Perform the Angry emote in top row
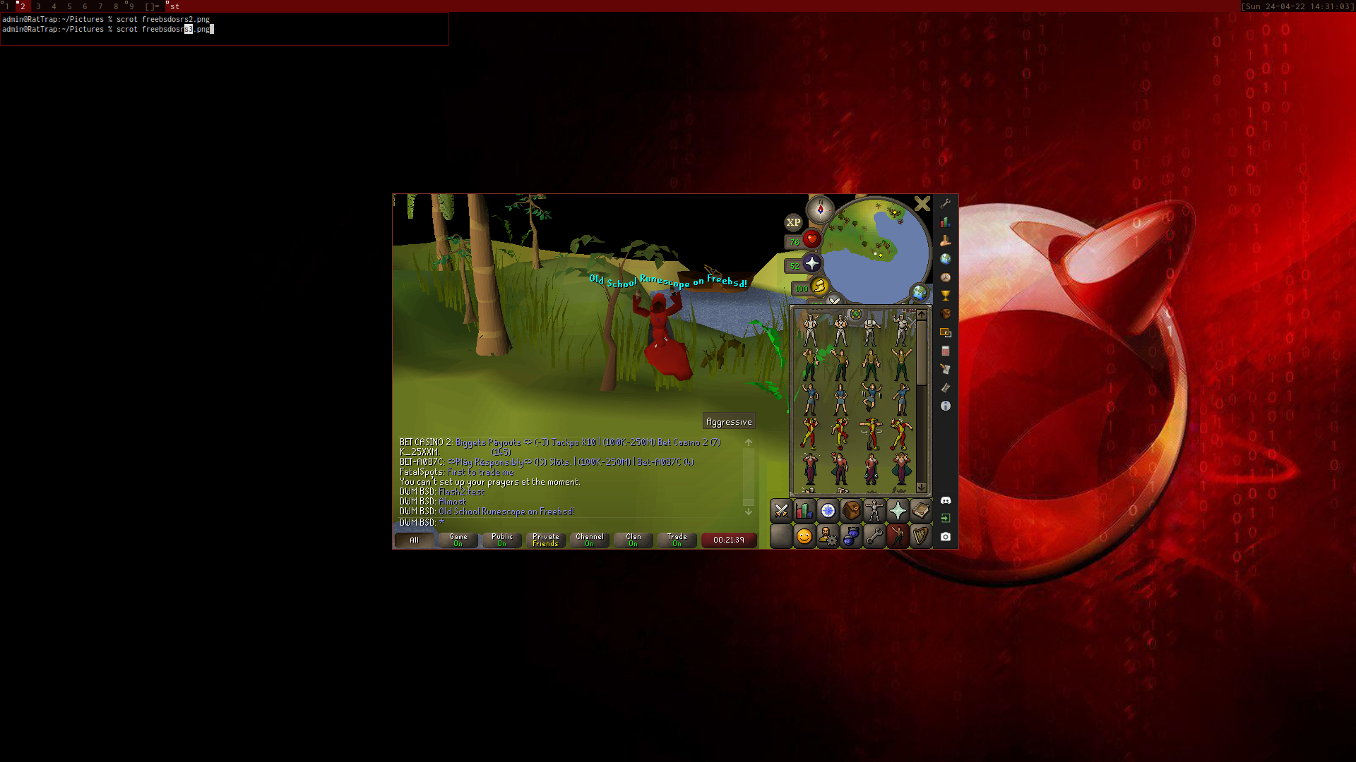Screen dimensions: 1356x762 [900, 329]
